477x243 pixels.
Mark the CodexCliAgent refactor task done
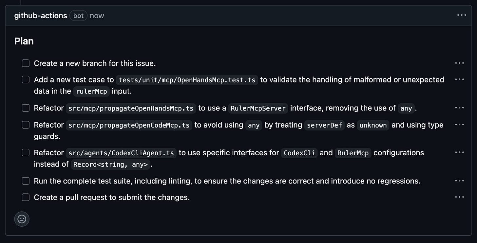pos(26,152)
